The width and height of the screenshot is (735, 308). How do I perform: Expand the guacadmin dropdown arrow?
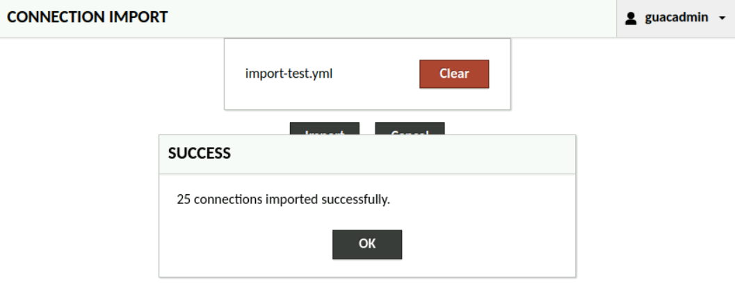pos(722,18)
